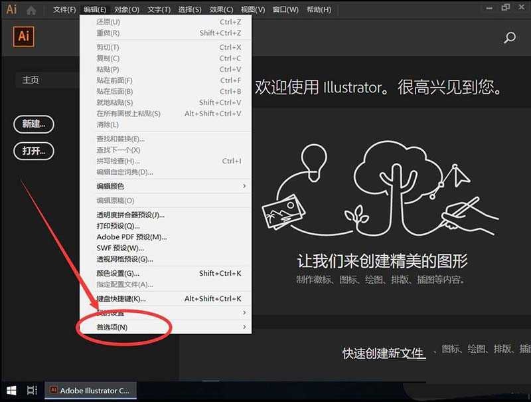Open Task View from the taskbar
Viewport: 531px width, 402px height.
pyautogui.click(x=31, y=391)
